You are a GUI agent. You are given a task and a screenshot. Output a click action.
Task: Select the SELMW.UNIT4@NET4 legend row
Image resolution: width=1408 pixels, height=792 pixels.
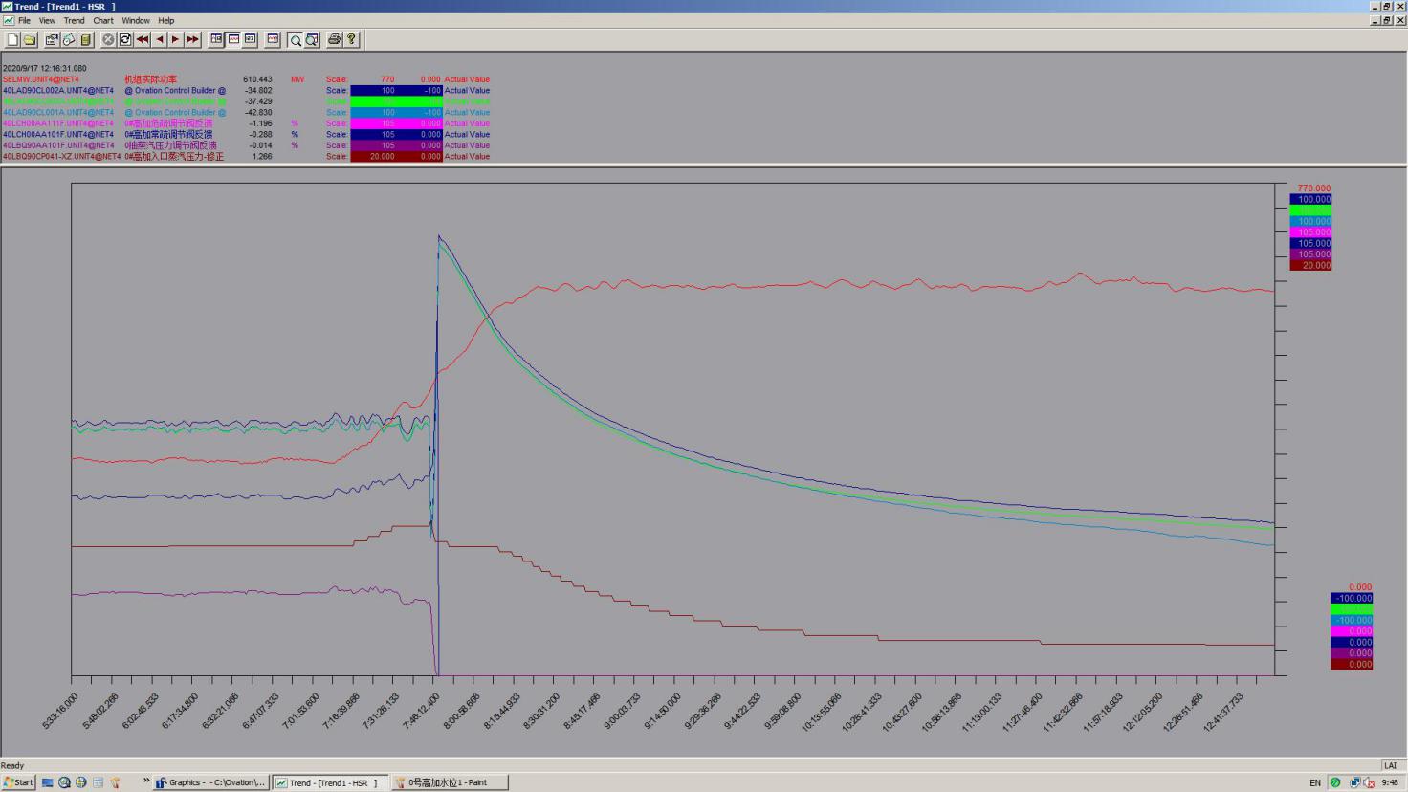click(246, 79)
